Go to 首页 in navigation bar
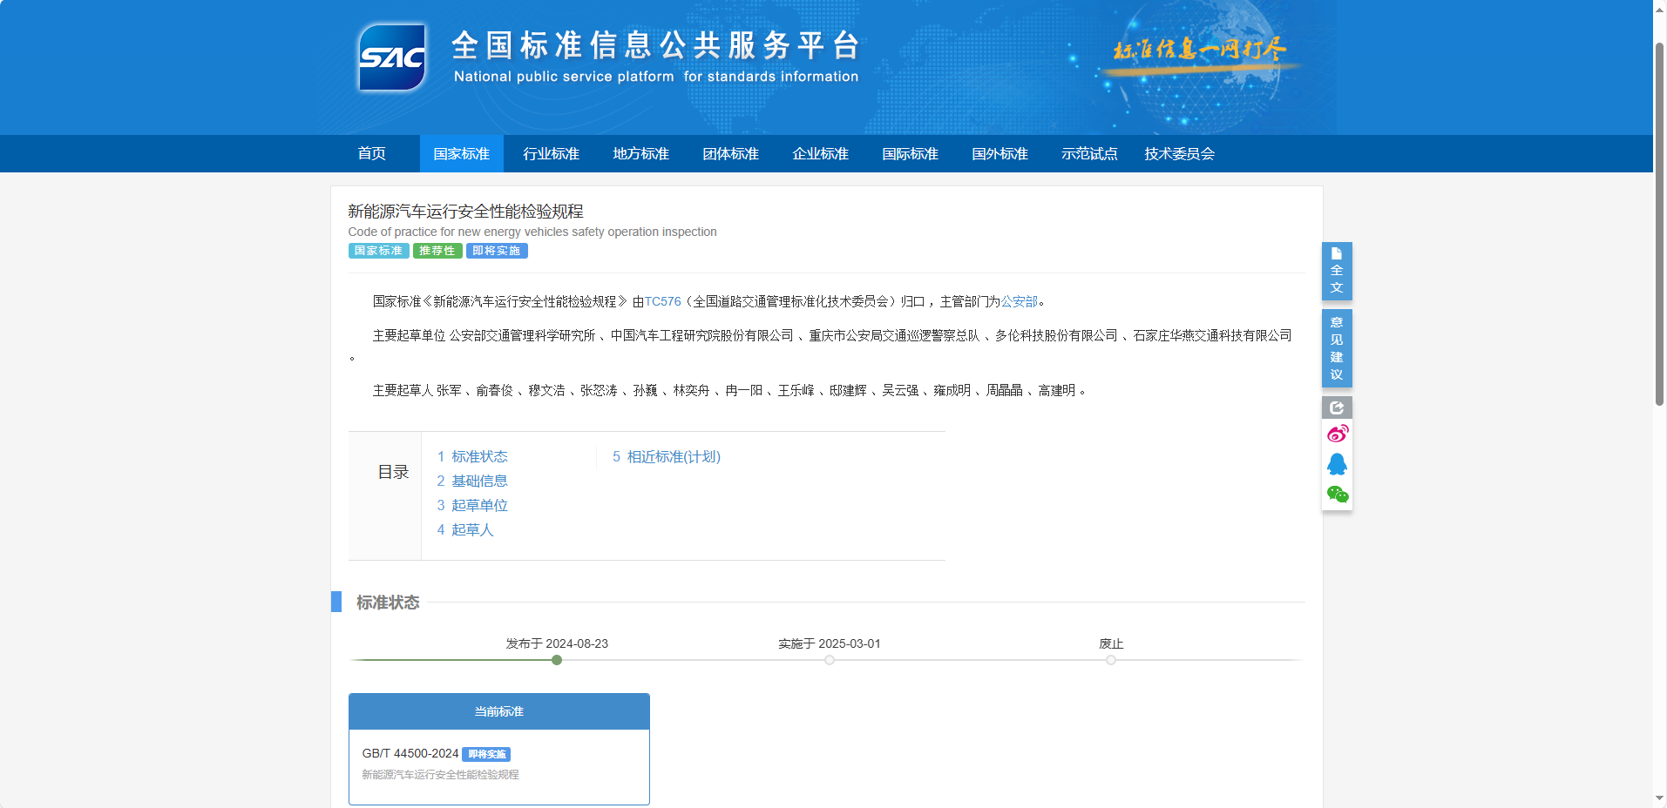 click(x=372, y=153)
